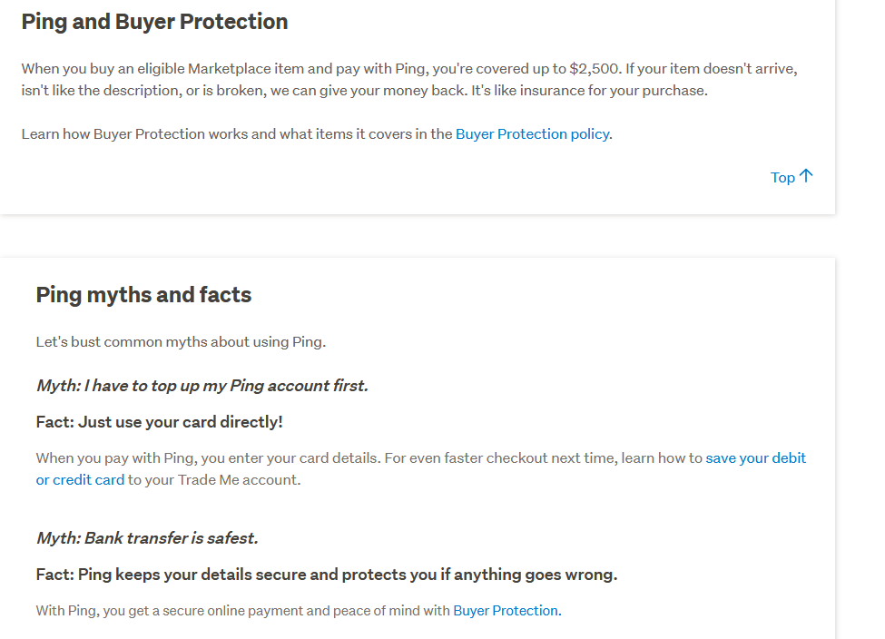Click the up arrow icon beside Top

[x=806, y=176]
